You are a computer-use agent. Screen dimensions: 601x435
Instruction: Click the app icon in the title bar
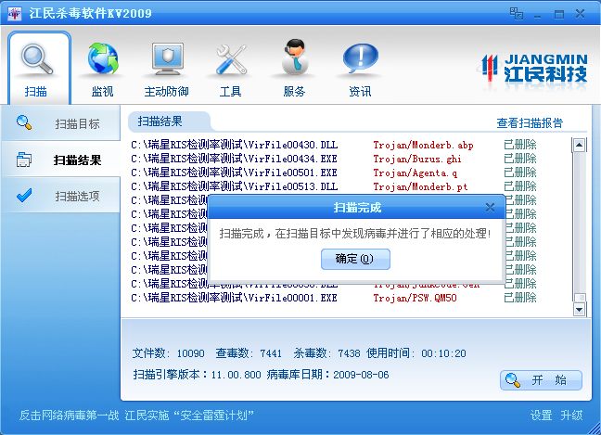(x=15, y=14)
